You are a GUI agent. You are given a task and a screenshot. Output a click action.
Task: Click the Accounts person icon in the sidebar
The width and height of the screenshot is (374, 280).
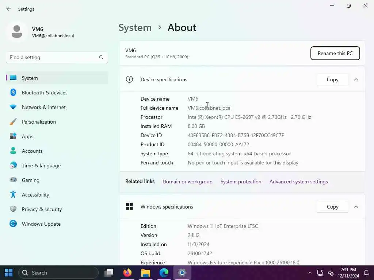click(13, 151)
